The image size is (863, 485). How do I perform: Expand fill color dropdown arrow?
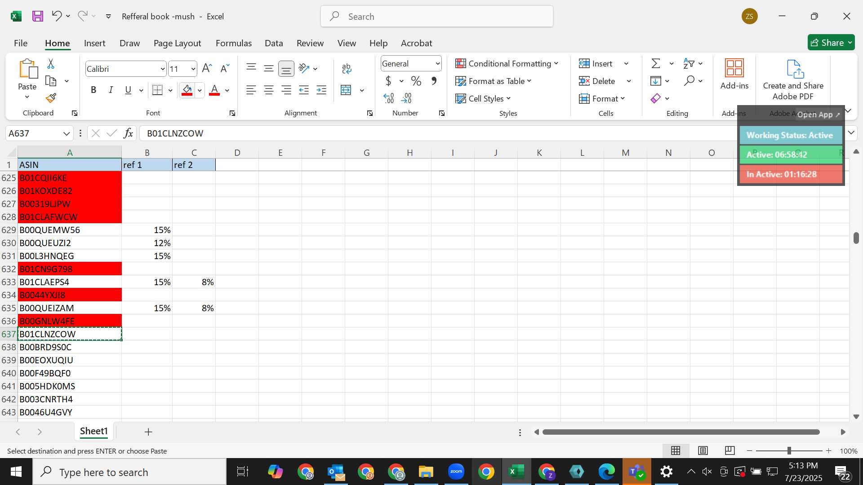[x=200, y=90]
